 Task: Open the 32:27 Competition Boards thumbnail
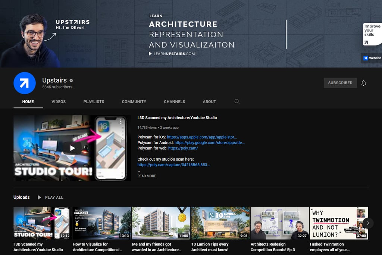point(280,223)
